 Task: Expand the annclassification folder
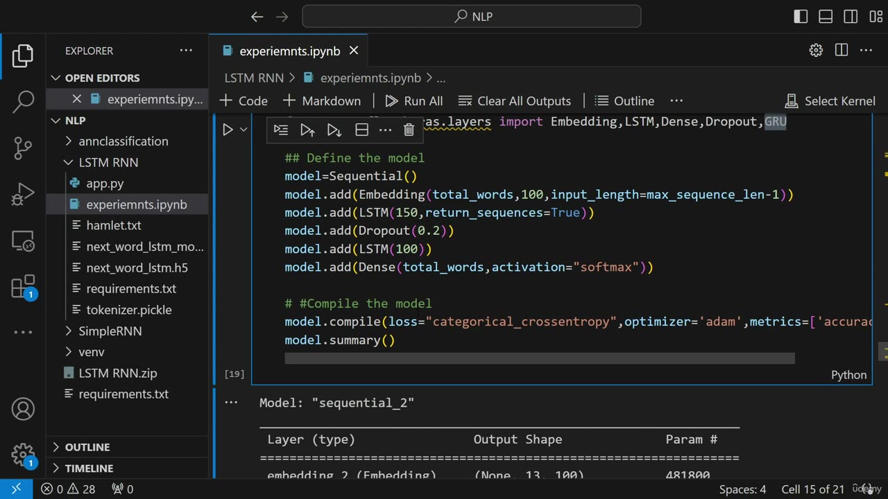pyautogui.click(x=128, y=141)
